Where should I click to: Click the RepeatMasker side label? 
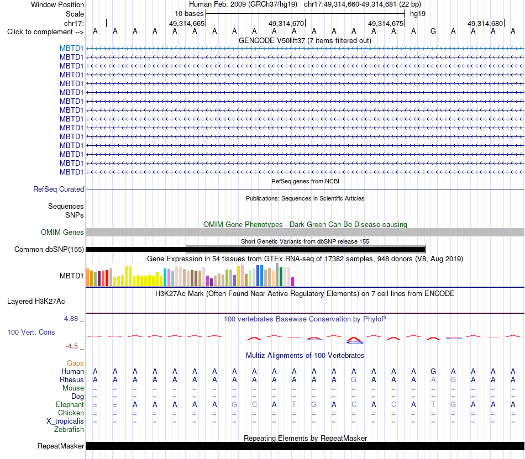click(x=61, y=446)
